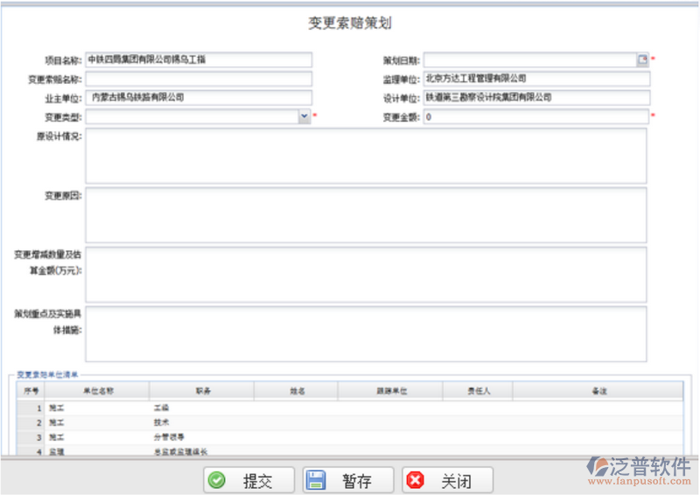Click the 变更增减数量及估算金额 text area

point(366,275)
